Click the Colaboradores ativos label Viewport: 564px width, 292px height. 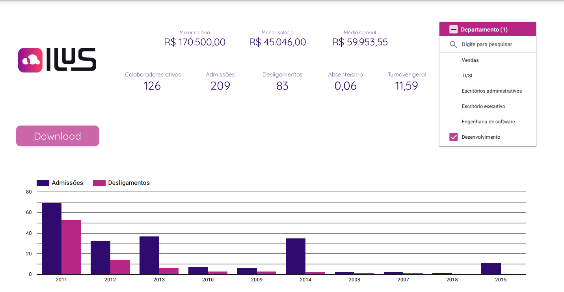153,74
